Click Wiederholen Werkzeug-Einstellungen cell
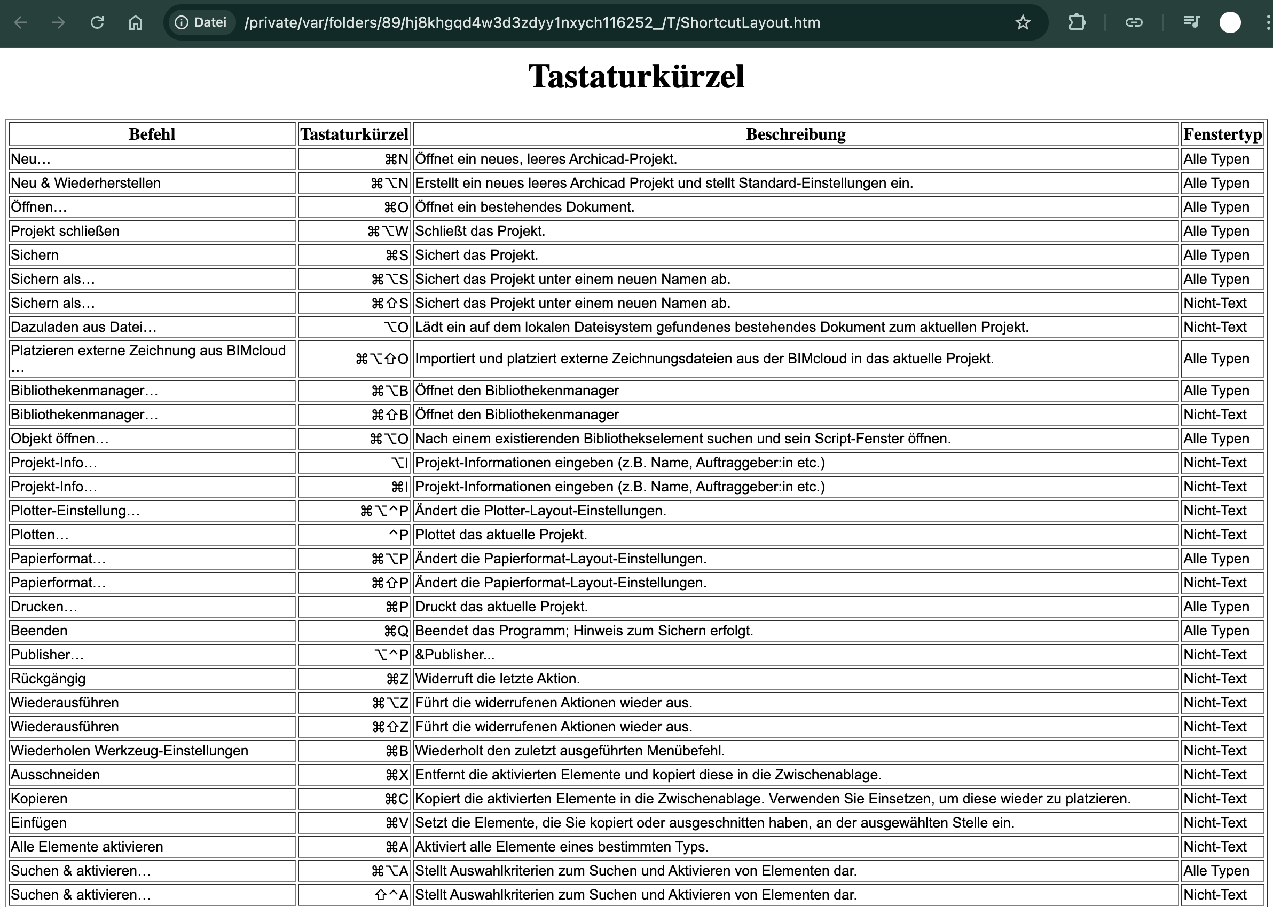 coord(152,751)
